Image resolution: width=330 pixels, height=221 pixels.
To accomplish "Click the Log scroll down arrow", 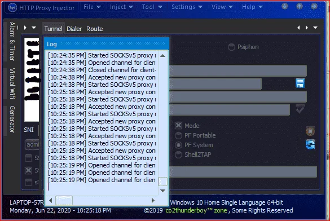I will pyautogui.click(x=162, y=191).
